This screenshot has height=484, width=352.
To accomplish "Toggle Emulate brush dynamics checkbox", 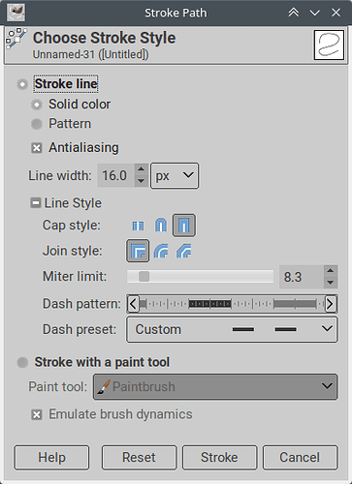I will tap(37, 415).
